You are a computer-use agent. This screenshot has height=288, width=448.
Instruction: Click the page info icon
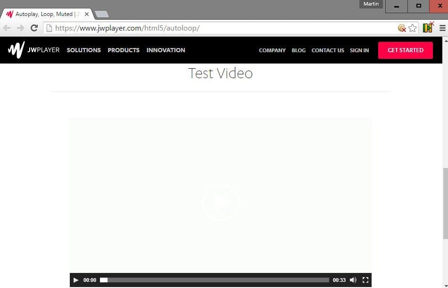[49, 28]
